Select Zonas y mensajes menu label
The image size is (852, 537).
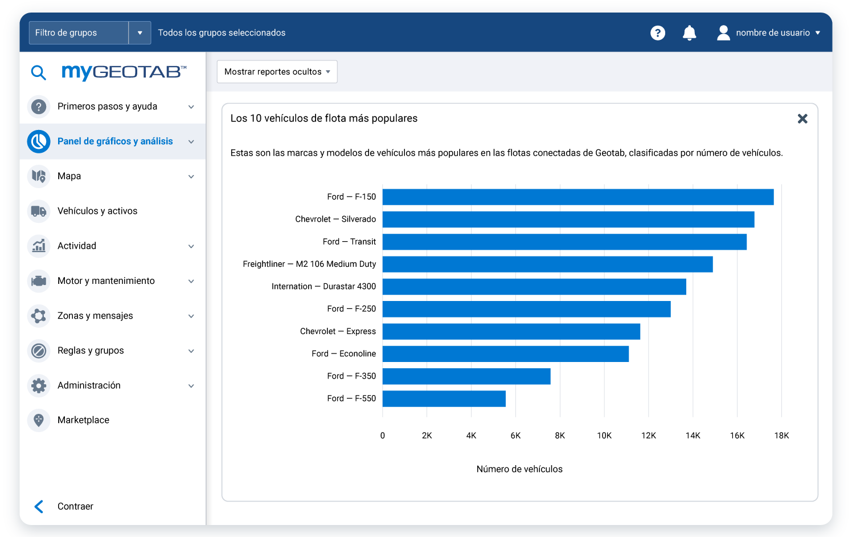click(x=95, y=316)
